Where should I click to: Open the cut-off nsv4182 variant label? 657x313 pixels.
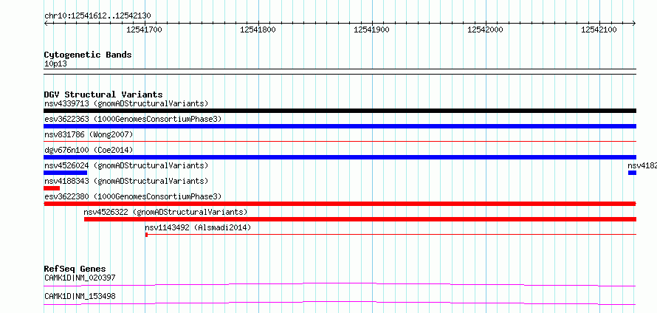642,165
